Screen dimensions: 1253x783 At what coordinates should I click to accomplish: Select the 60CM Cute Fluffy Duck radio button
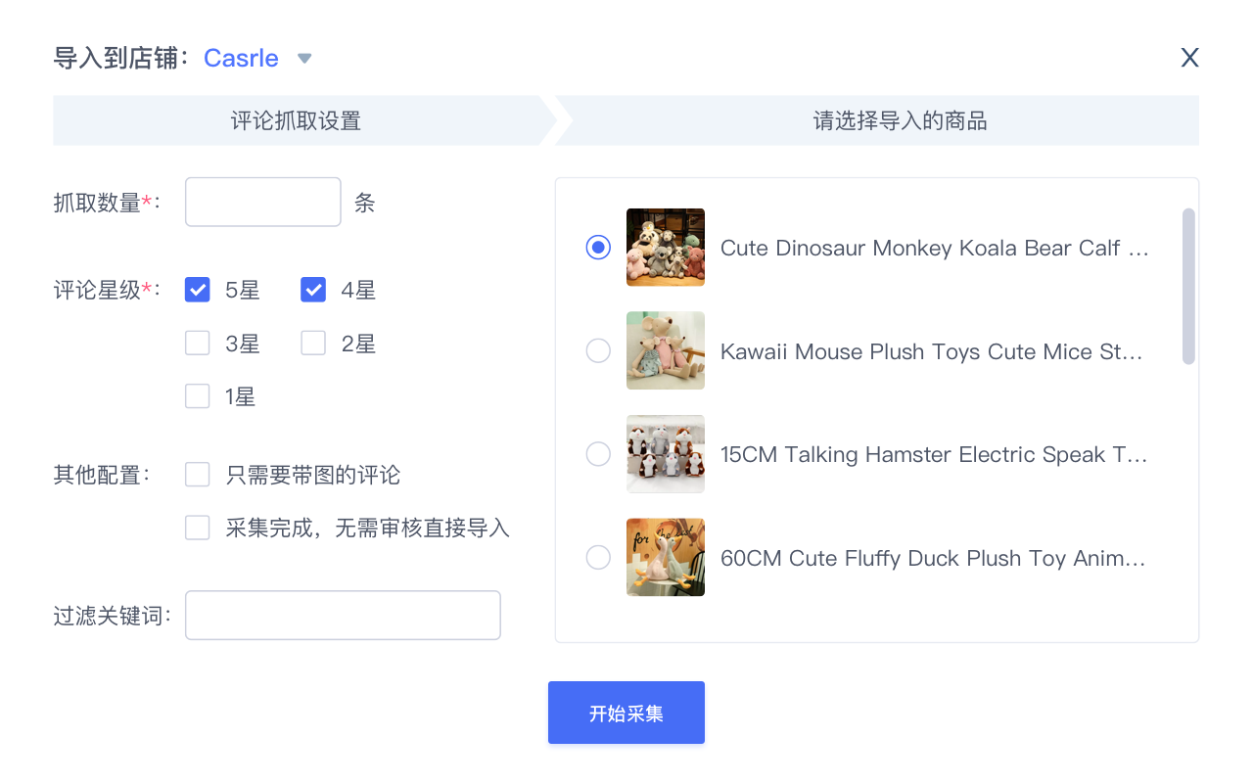coord(598,557)
